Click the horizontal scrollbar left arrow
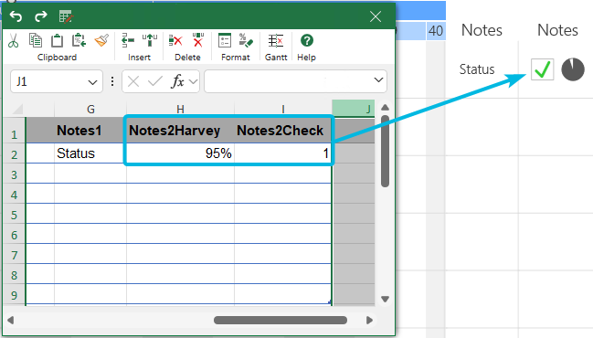This screenshot has height=338, width=593. [11, 321]
